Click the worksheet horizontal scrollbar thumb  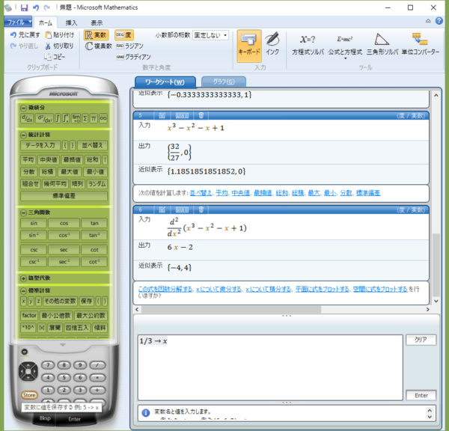tap(231, 310)
